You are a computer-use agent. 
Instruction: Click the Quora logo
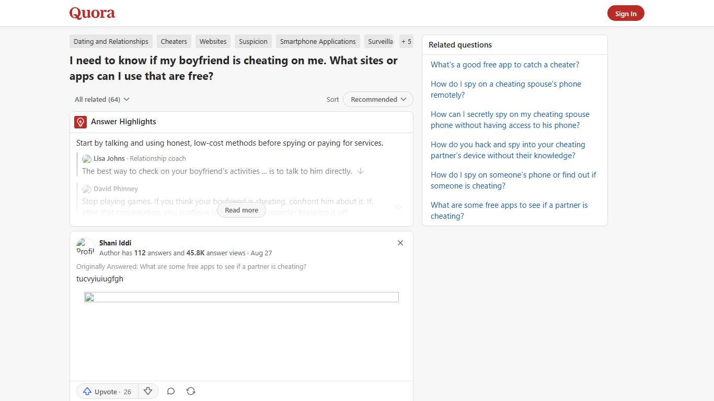coord(92,13)
